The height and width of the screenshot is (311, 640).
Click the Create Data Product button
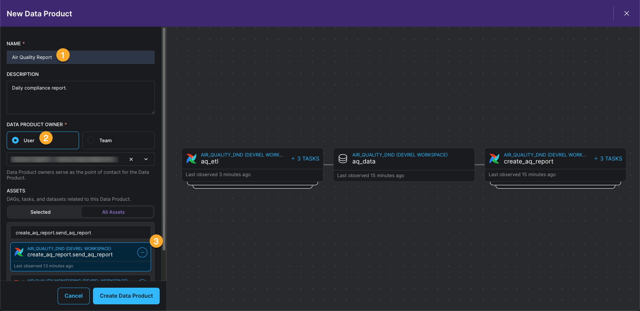tap(126, 296)
